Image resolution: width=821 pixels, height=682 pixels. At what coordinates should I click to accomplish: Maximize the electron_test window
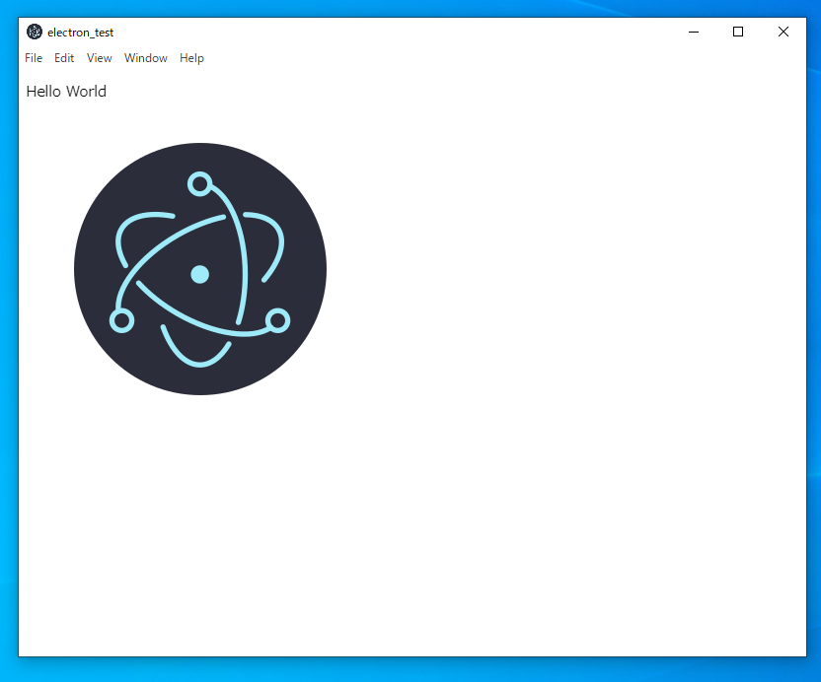pyautogui.click(x=737, y=32)
